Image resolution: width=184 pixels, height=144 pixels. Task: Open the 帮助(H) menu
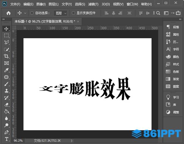[x=146, y=4]
